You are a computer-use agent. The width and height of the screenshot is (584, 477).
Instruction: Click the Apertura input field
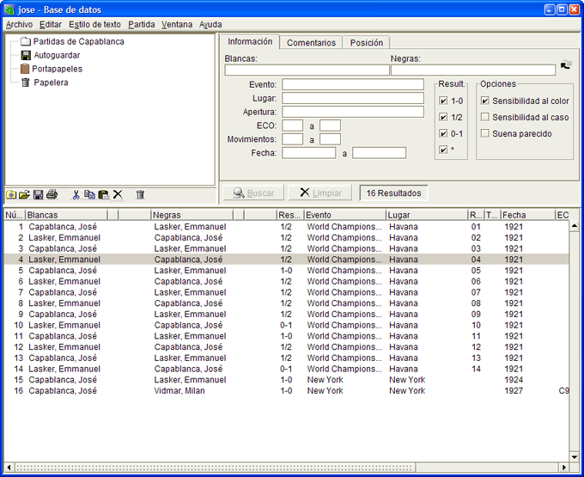(353, 112)
